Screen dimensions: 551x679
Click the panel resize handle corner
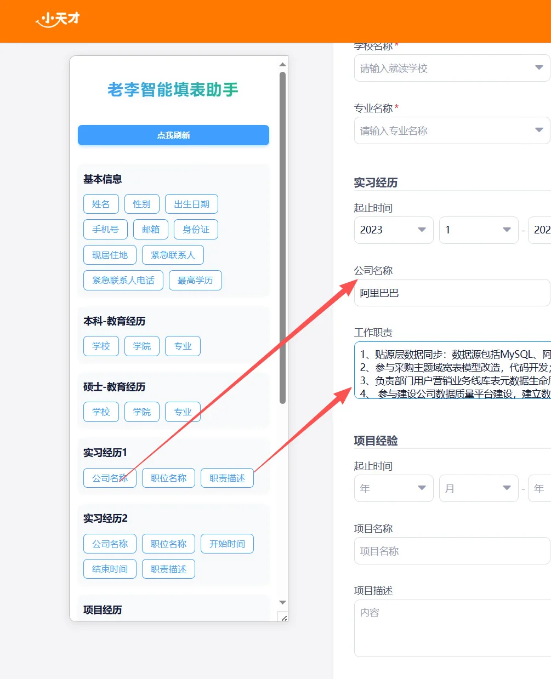[x=283, y=617]
